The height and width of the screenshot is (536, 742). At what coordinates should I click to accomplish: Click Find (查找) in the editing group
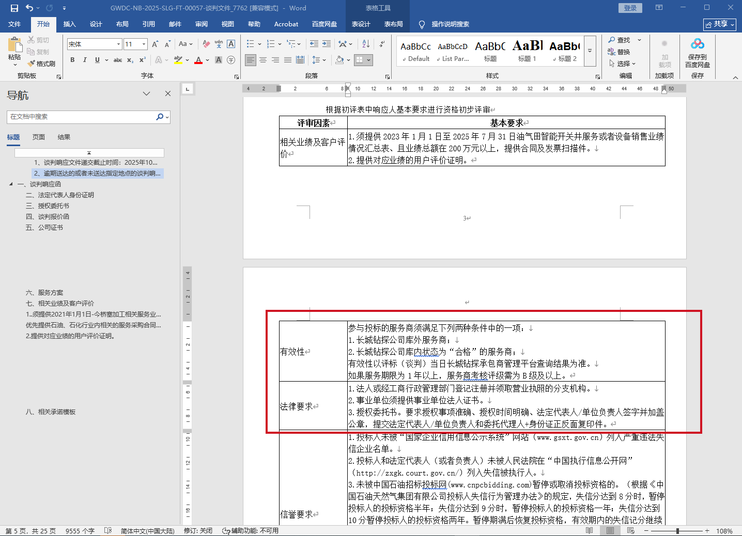tap(619, 40)
